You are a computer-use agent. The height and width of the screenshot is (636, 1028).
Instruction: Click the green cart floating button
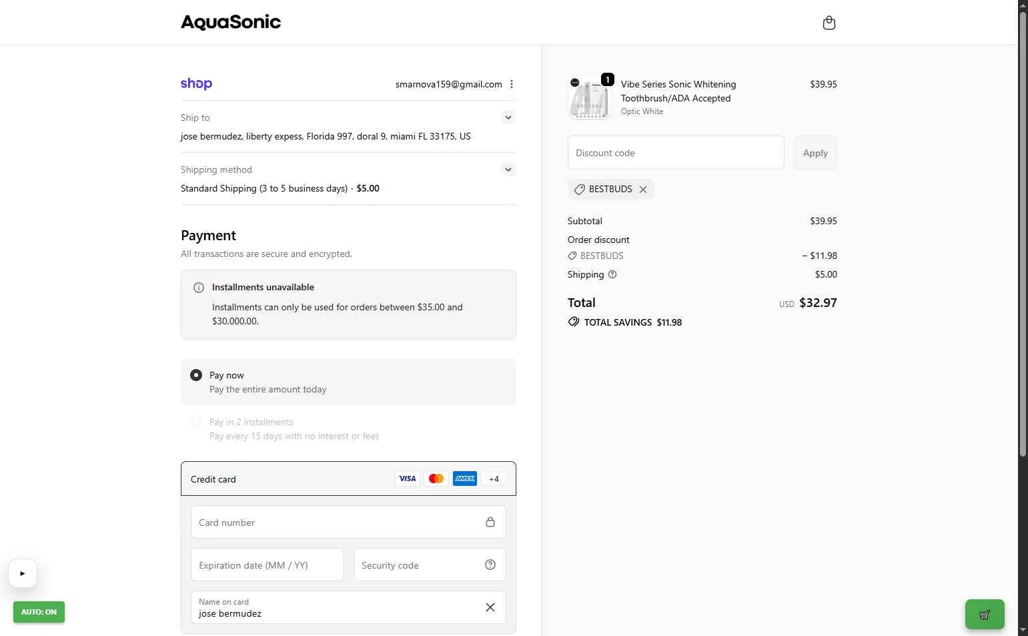click(985, 615)
